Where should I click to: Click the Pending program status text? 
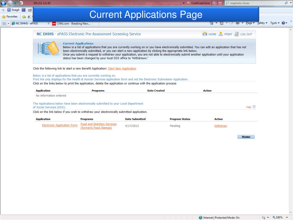[x=175, y=126]
